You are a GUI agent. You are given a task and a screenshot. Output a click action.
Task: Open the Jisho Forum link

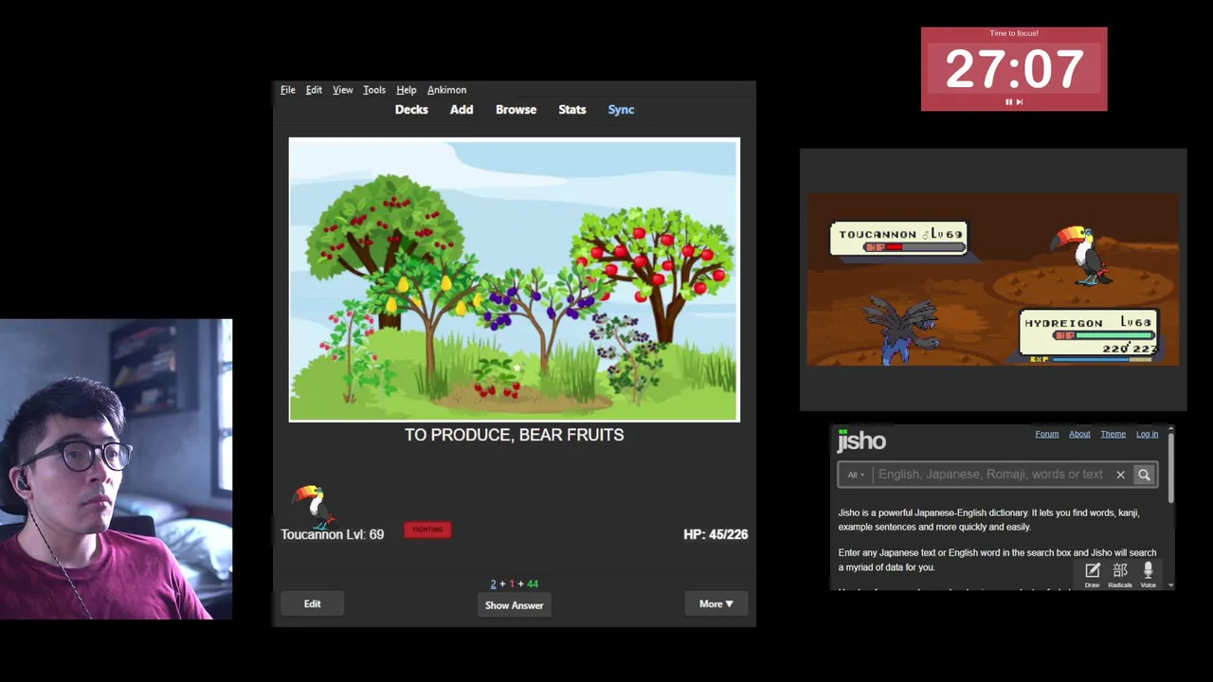click(1046, 434)
